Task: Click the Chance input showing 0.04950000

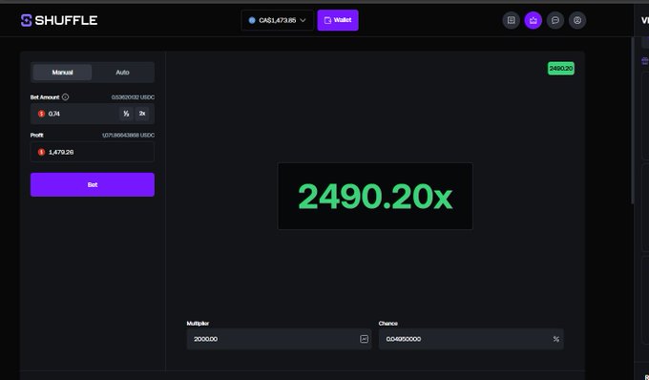Action: pyautogui.click(x=471, y=339)
